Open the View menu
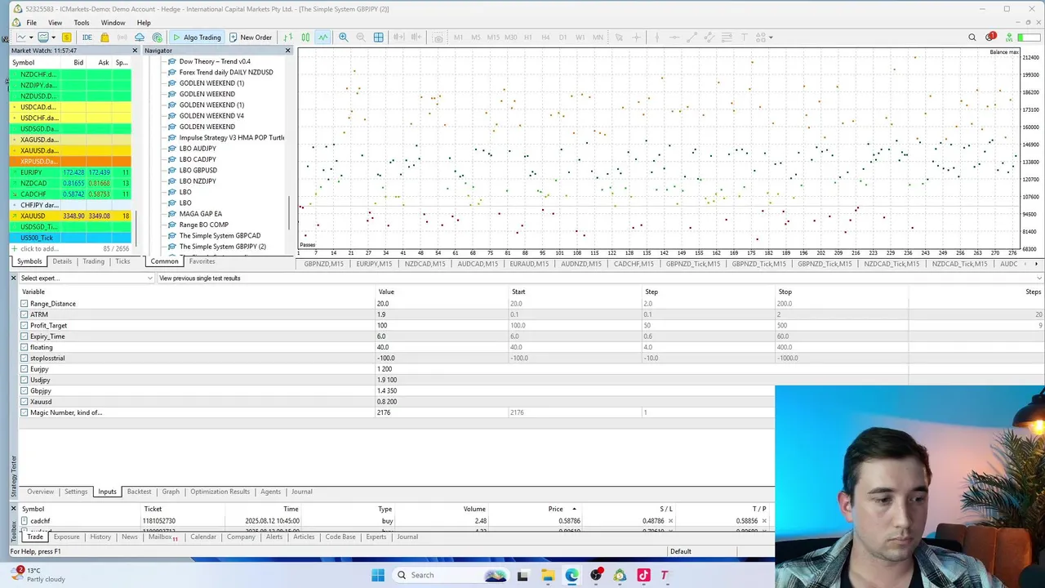The width and height of the screenshot is (1045, 588). point(55,22)
